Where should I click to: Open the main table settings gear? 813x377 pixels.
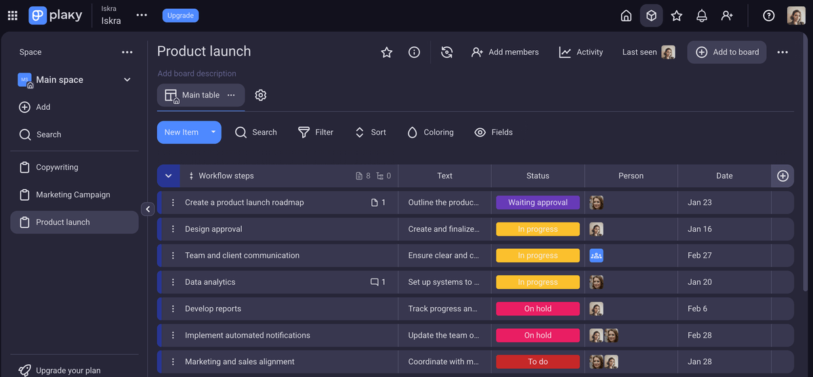click(261, 95)
